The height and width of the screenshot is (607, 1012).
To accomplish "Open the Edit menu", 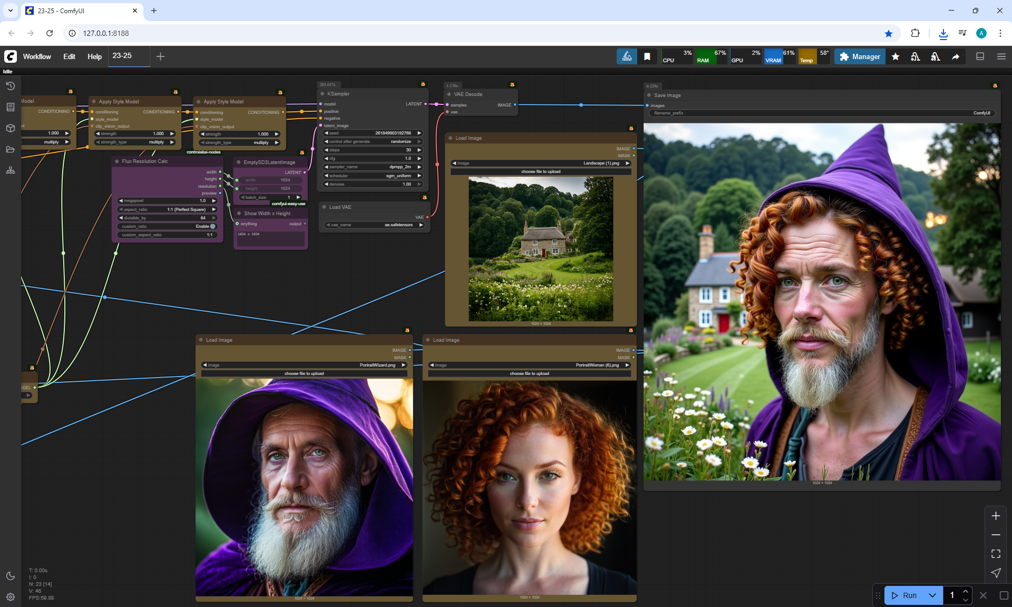I will (69, 56).
